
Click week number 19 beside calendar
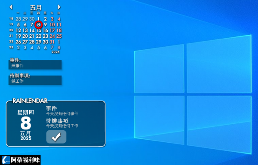click(11, 24)
